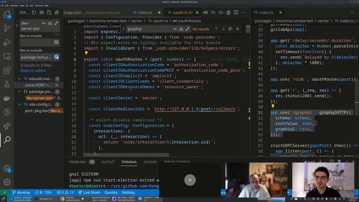The width and height of the screenshot is (359, 202).
Task: Toggle search details ellipsis
Action: coord(57,34)
